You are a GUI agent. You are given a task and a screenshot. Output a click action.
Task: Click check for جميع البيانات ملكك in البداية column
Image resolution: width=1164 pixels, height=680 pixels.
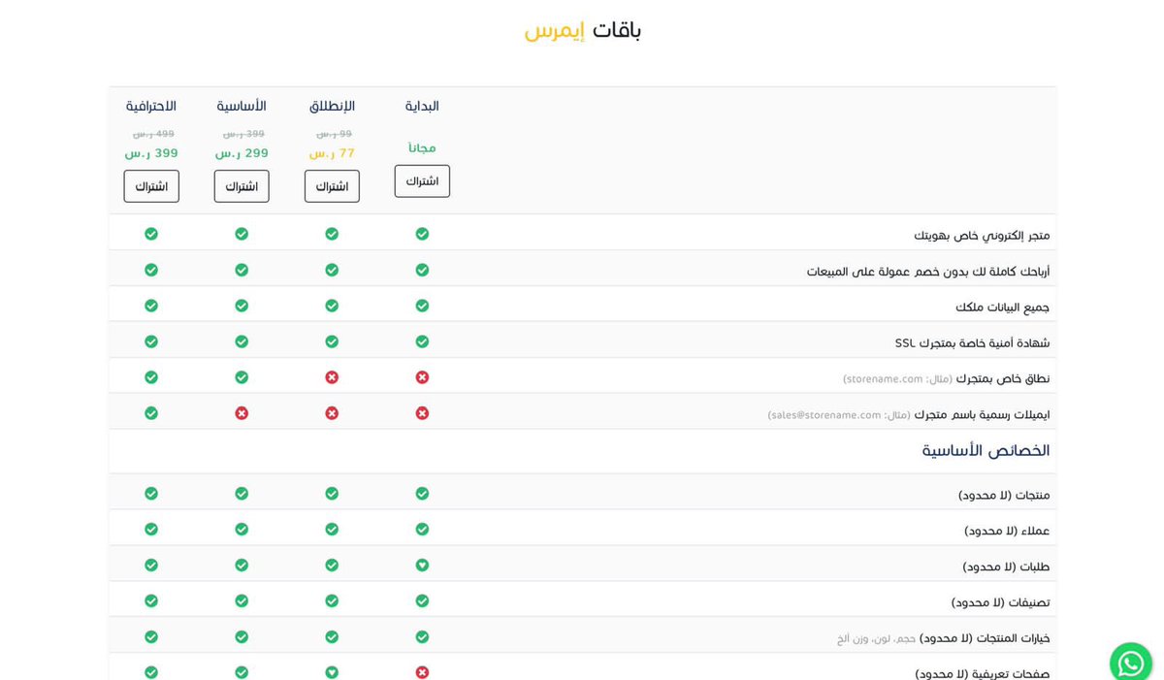pyautogui.click(x=422, y=306)
